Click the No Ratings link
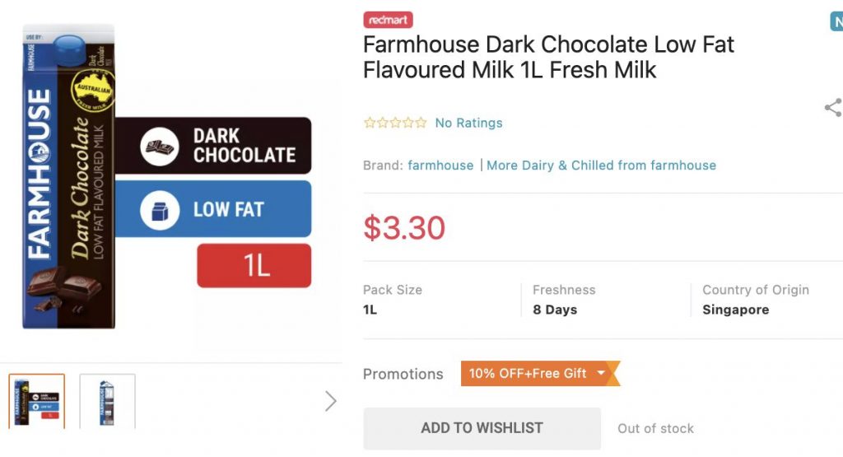The image size is (843, 457). (x=468, y=123)
